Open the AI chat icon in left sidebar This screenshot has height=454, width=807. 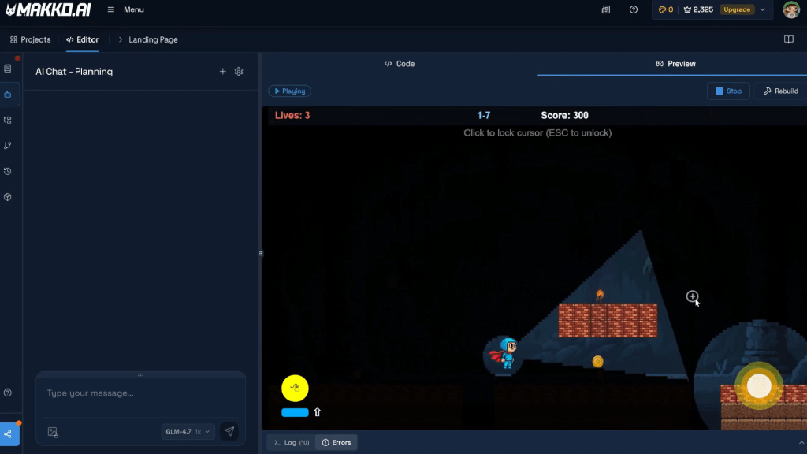click(8, 95)
